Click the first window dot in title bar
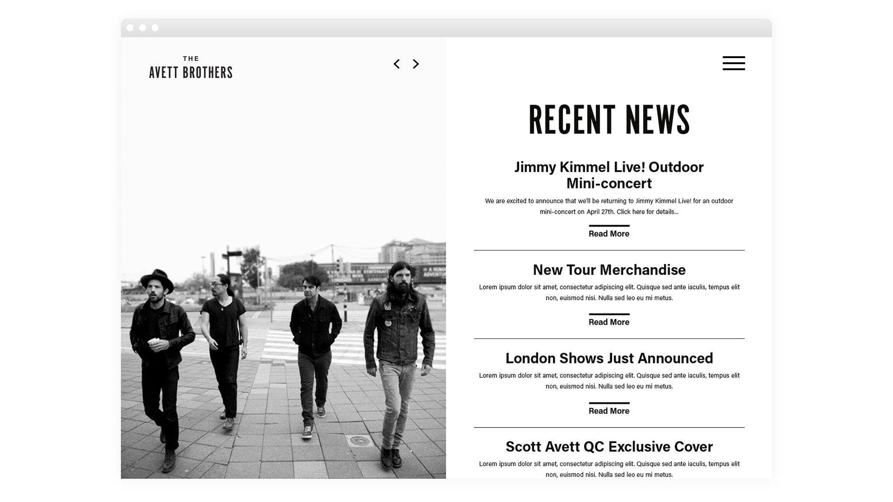Image resolution: width=893 pixels, height=502 pixels. pos(130,28)
